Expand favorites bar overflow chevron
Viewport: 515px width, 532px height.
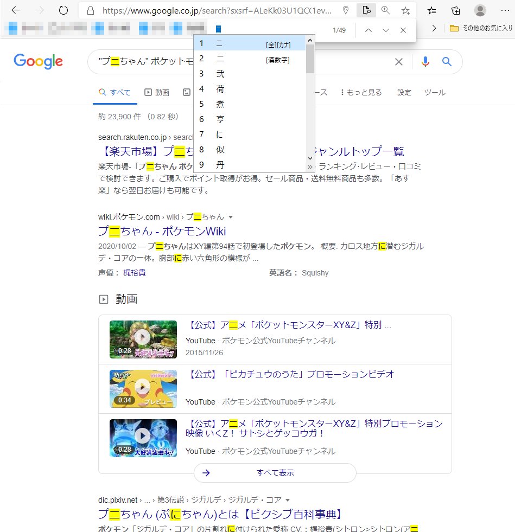click(x=434, y=28)
